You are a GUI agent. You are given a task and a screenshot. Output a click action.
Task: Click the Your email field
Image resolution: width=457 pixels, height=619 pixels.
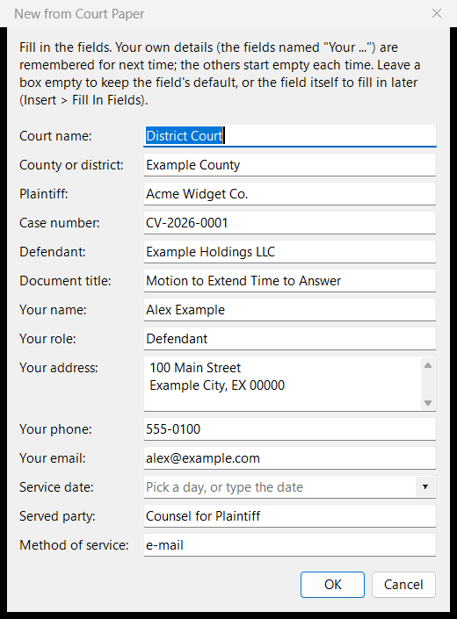click(x=289, y=458)
